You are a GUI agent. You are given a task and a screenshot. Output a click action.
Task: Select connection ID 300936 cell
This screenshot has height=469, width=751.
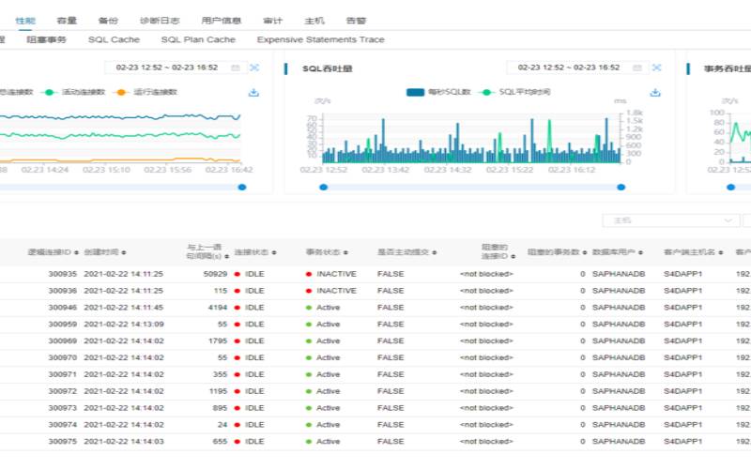(x=62, y=291)
